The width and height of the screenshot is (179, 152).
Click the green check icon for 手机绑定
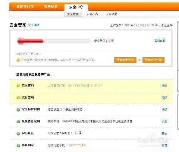click(18, 146)
